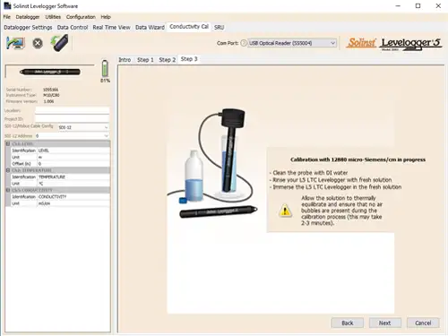Select the Conductivity Cal tab
448x336 pixels.
pos(189,27)
